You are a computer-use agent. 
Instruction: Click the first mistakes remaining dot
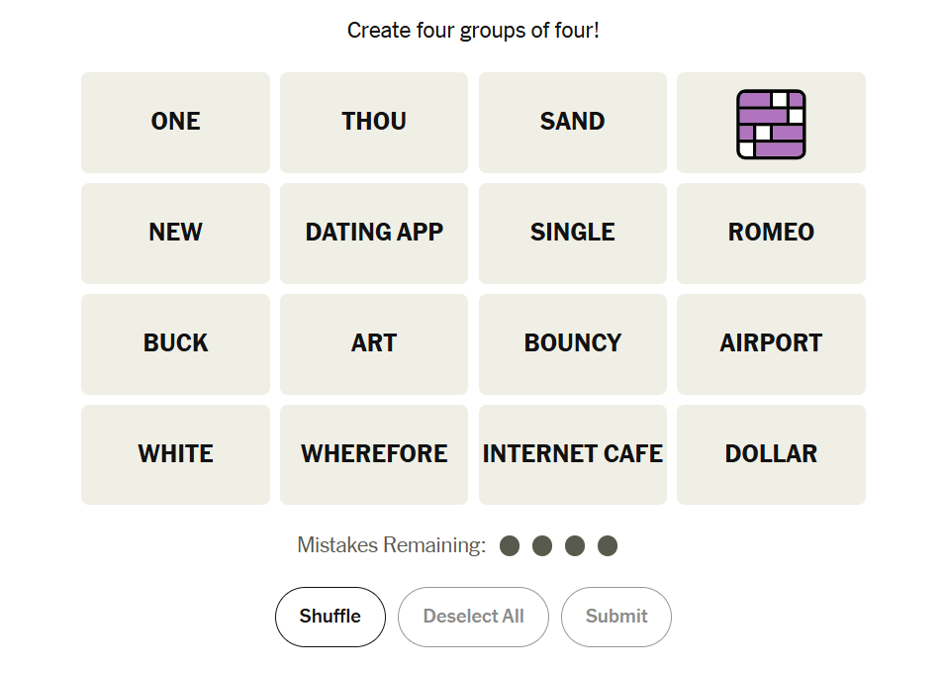[510, 546]
